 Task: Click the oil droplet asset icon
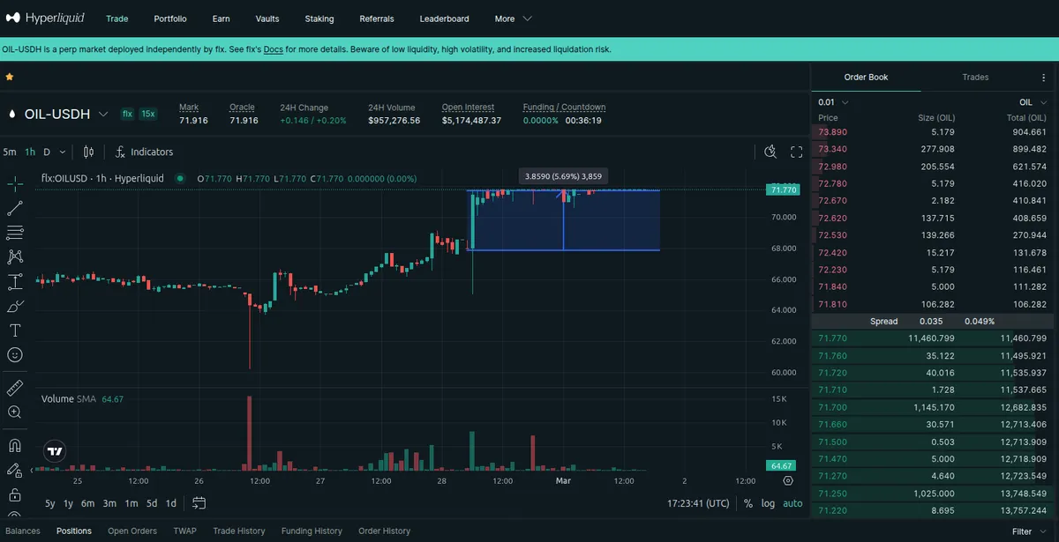[x=12, y=114]
